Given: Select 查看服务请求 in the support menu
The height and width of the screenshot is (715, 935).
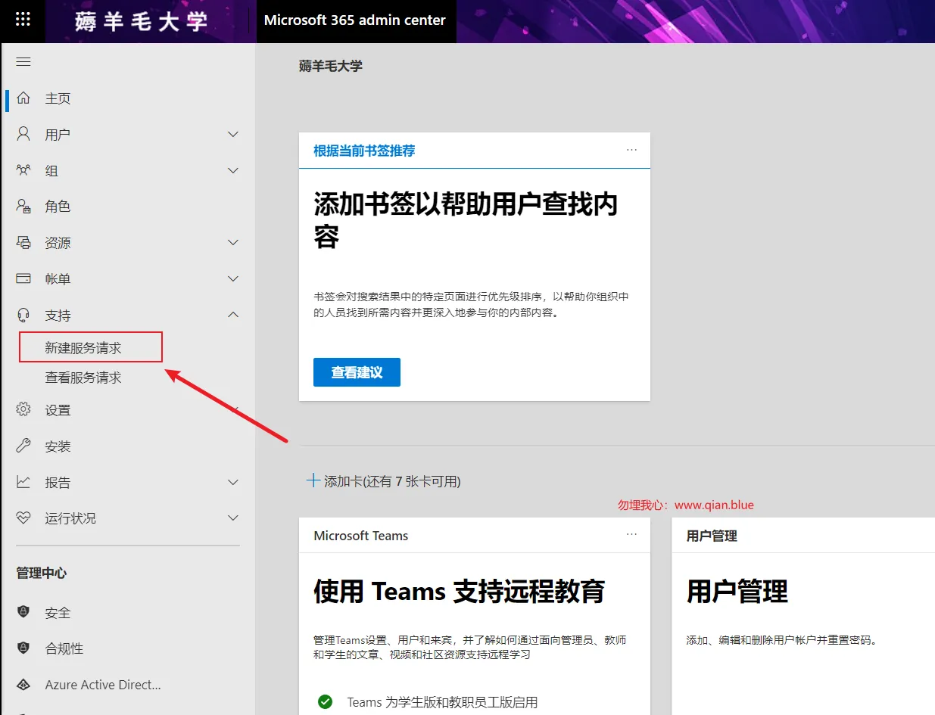Looking at the screenshot, I should pyautogui.click(x=83, y=378).
